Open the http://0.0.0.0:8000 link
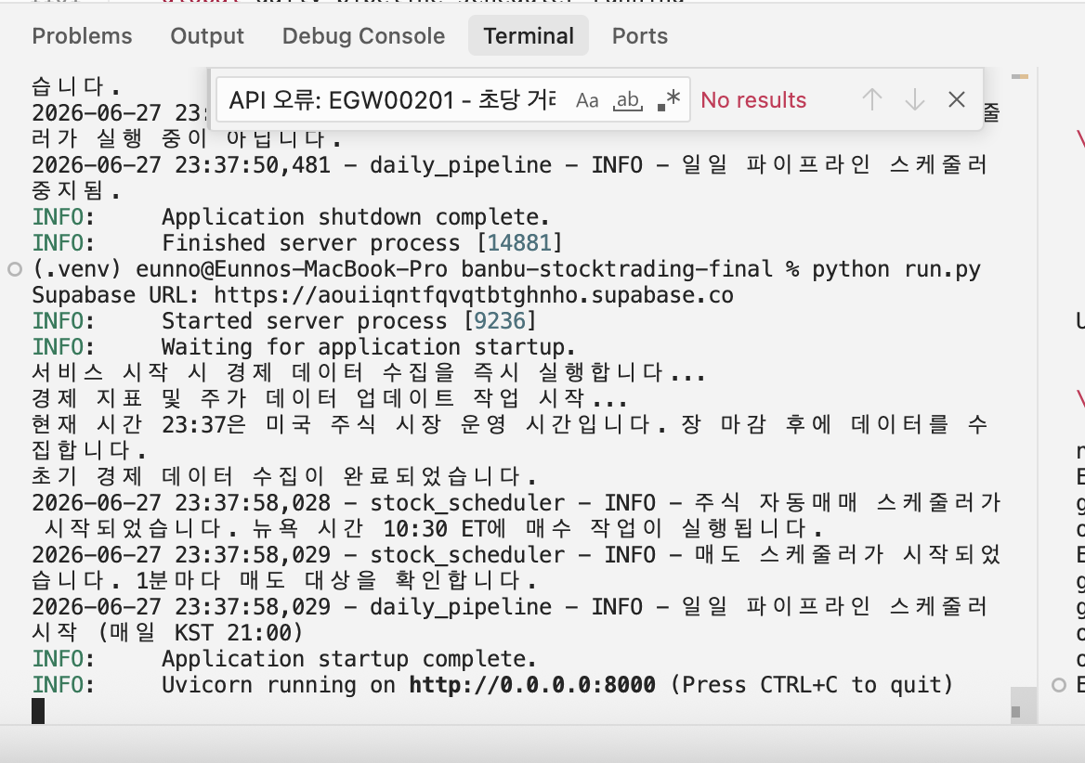 pos(532,685)
